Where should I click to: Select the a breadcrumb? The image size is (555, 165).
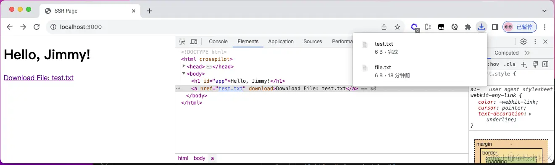(x=213, y=158)
